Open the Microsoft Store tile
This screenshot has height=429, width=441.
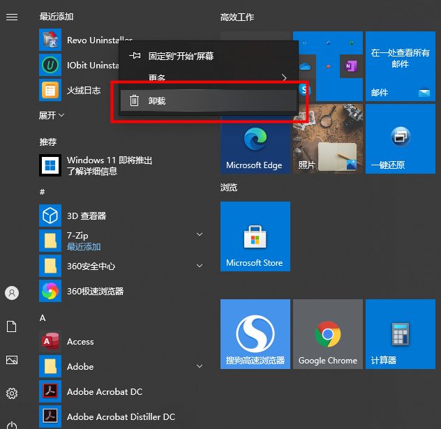click(x=255, y=236)
